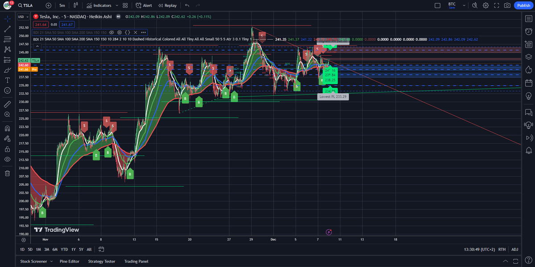Open the Pine Editor tab
The image size is (535, 267).
(x=69, y=261)
